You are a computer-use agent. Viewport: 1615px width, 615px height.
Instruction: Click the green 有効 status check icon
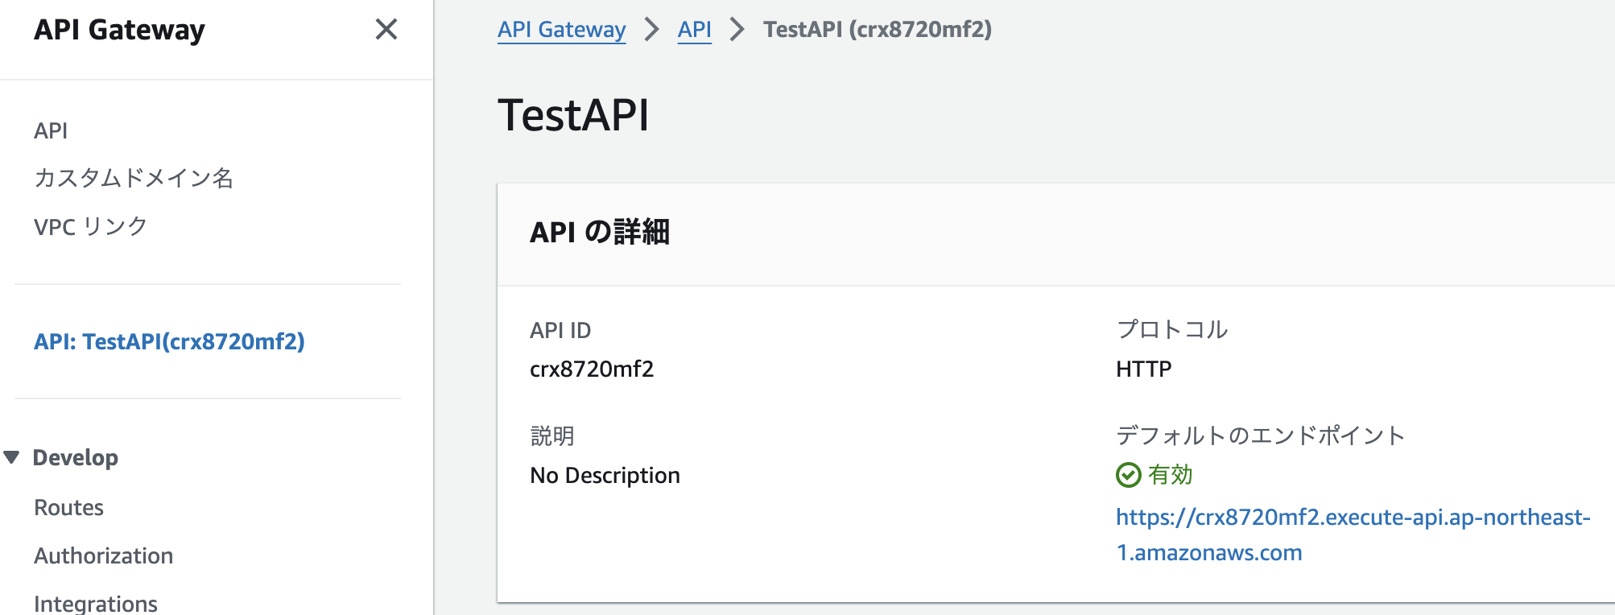(x=1129, y=475)
